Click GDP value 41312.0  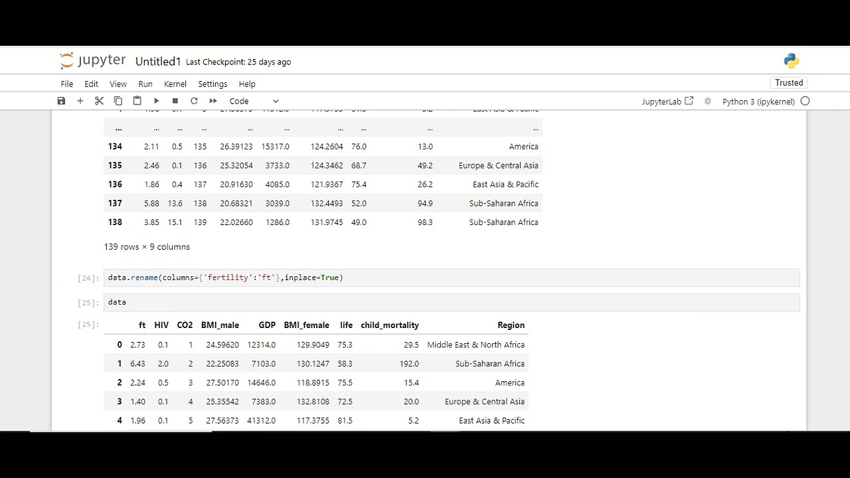point(261,420)
